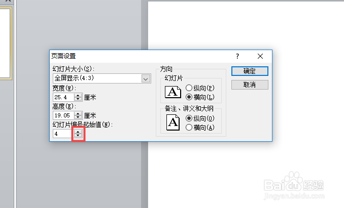The image size is (344, 208).
Task: Click the slide orientation page icon
Action: click(173, 92)
